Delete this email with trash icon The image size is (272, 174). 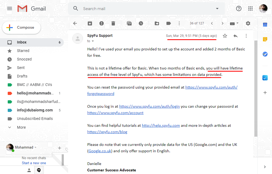point(113,23)
